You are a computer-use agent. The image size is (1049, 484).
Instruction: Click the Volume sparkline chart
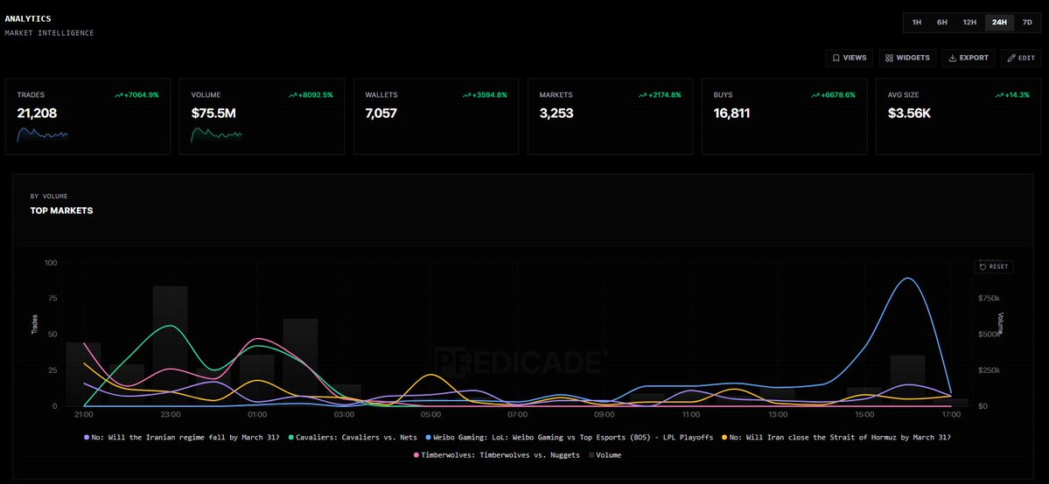pyautogui.click(x=216, y=135)
